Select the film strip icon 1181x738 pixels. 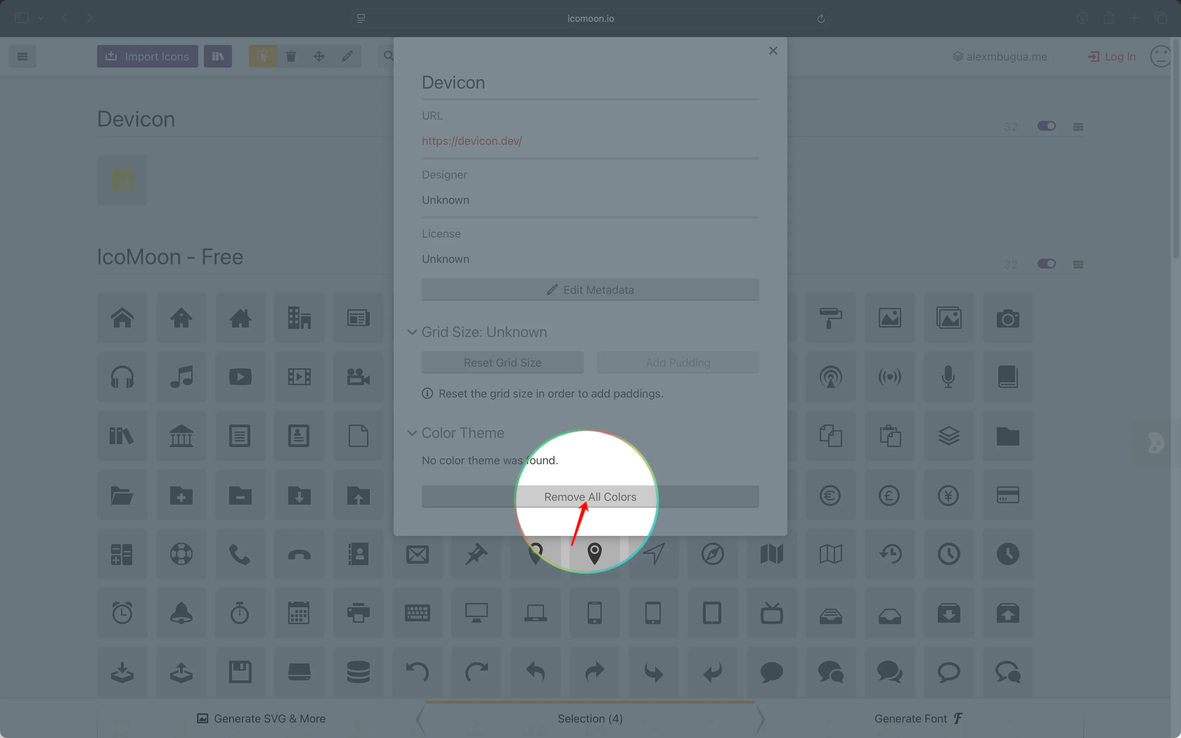point(299,377)
